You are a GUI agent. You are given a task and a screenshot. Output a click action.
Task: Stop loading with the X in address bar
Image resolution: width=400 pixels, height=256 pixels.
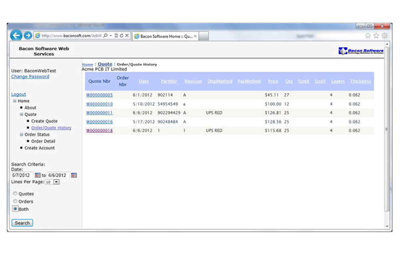click(127, 36)
